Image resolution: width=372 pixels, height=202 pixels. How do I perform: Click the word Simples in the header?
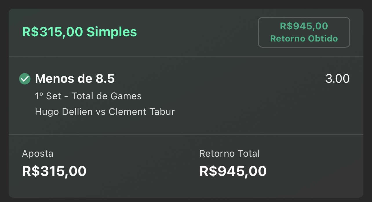coord(112,32)
